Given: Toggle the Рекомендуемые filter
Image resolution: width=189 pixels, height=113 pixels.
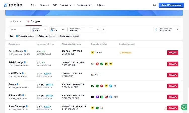Looking at the screenshot, I should tap(25, 36).
